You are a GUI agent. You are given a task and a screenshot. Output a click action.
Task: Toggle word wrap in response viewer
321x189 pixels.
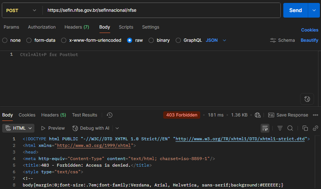pyautogui.click(x=265, y=128)
